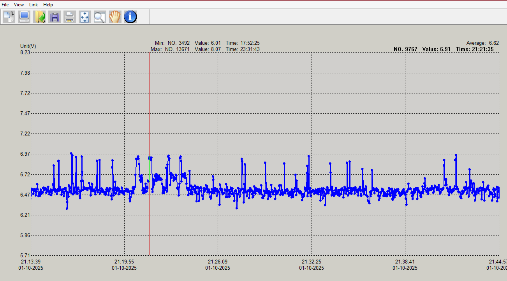Open the Help menu
The width and height of the screenshot is (507, 281).
point(48,5)
